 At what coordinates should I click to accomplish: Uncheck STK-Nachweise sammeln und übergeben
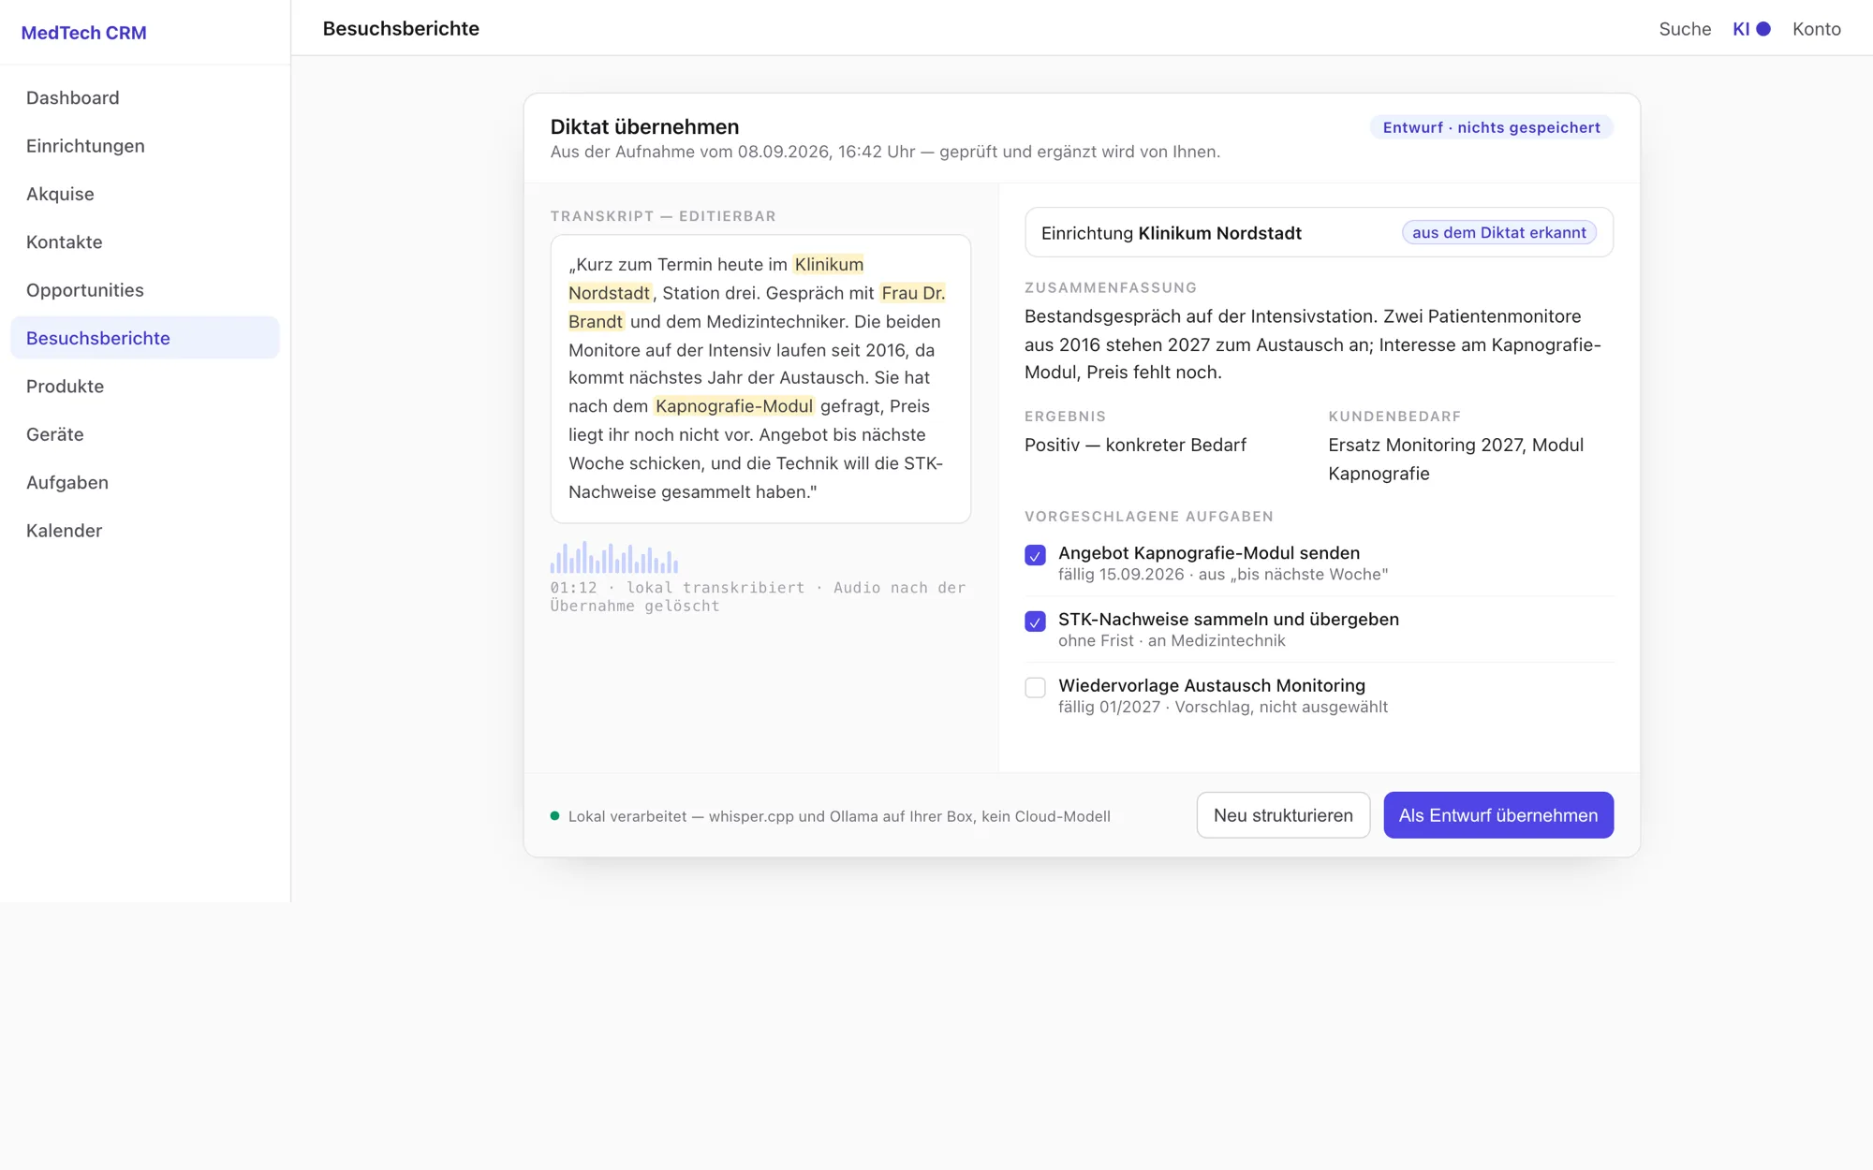coord(1035,622)
